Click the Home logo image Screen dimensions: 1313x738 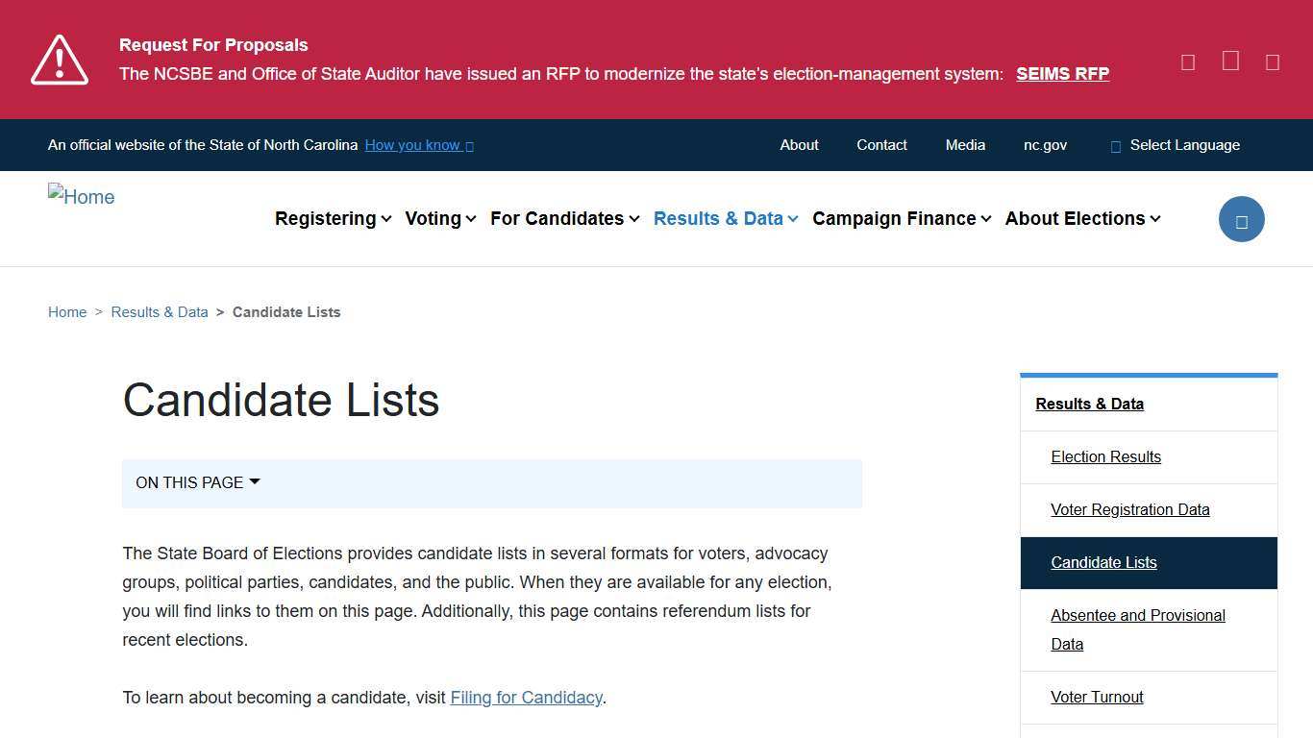81,196
